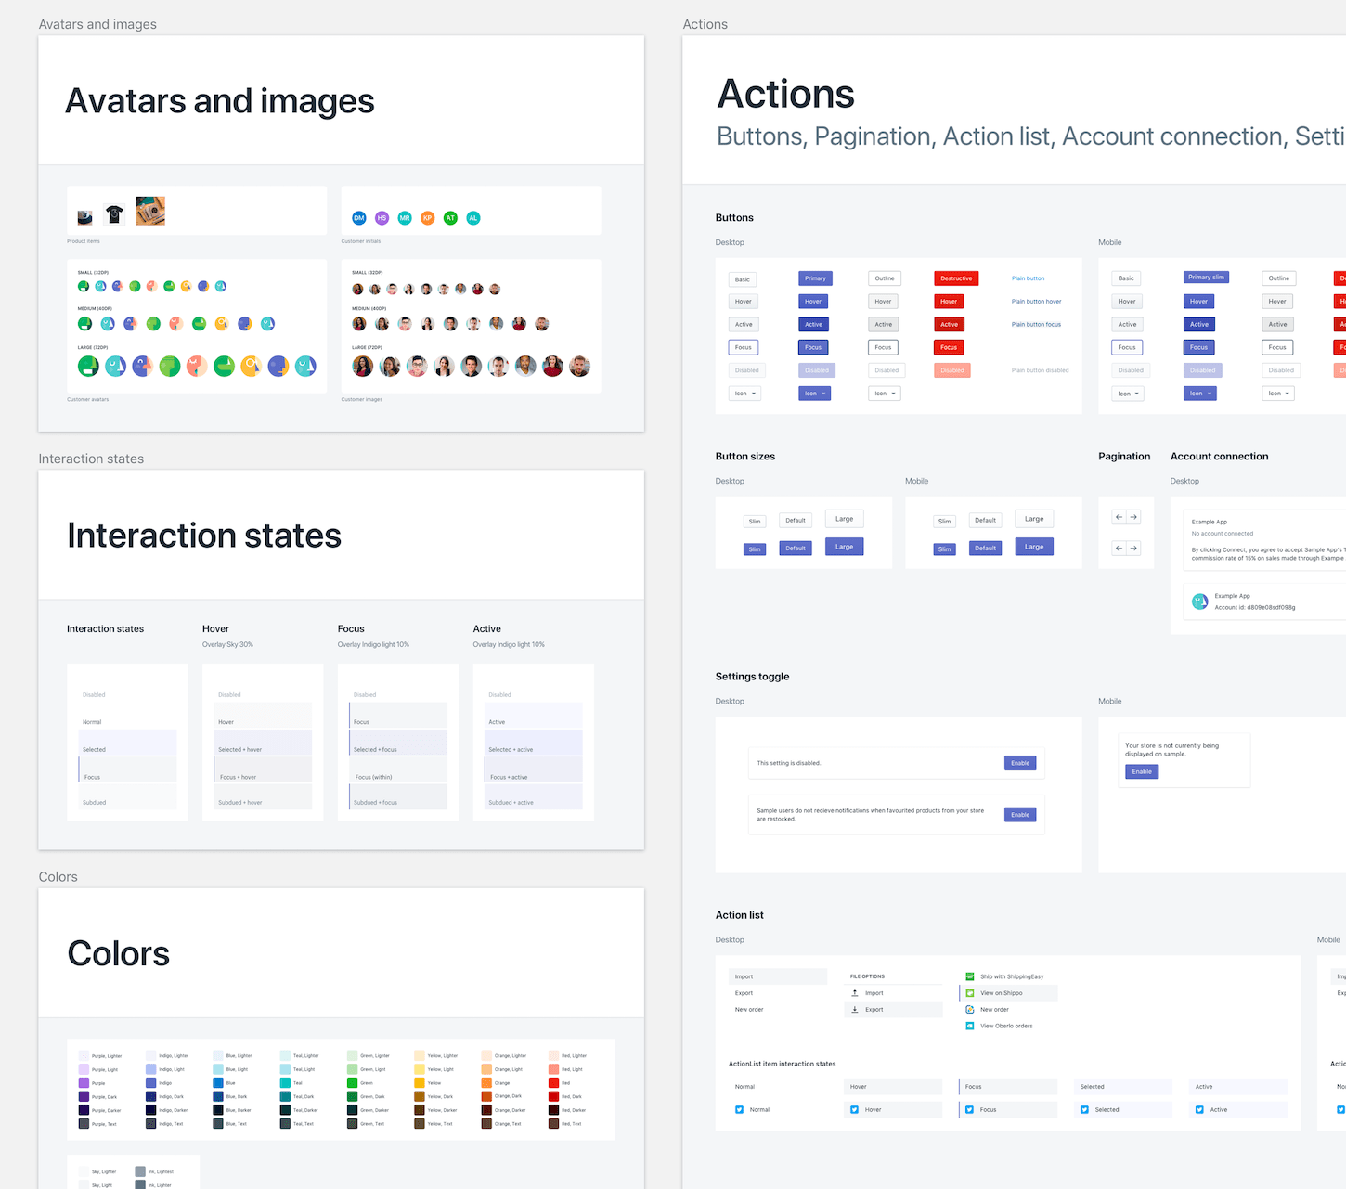Screen dimensions: 1346x1189
Task: Click the Ship with ShippingEasy icon
Action: pos(972,976)
